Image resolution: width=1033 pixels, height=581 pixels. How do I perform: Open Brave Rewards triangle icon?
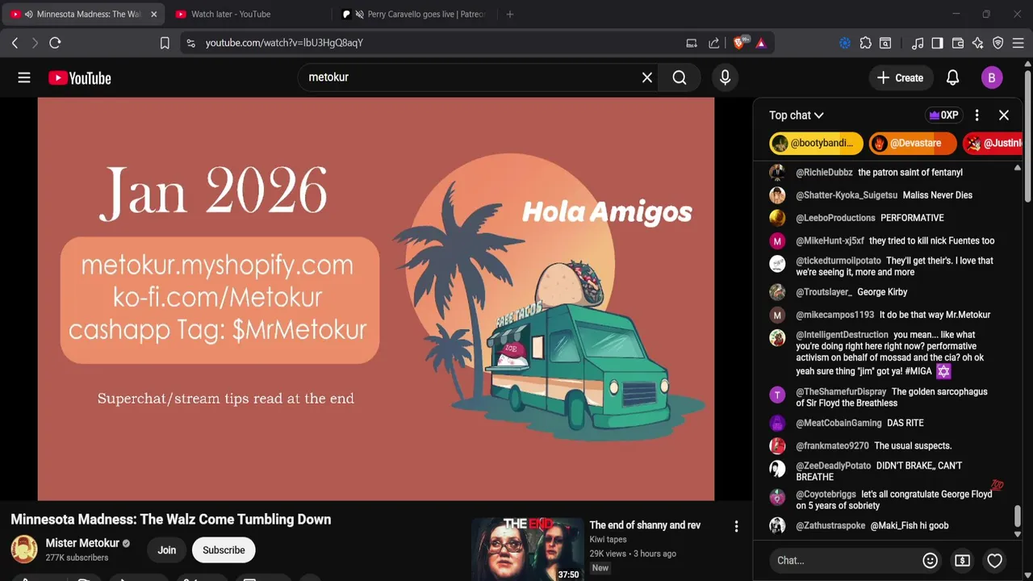(761, 43)
